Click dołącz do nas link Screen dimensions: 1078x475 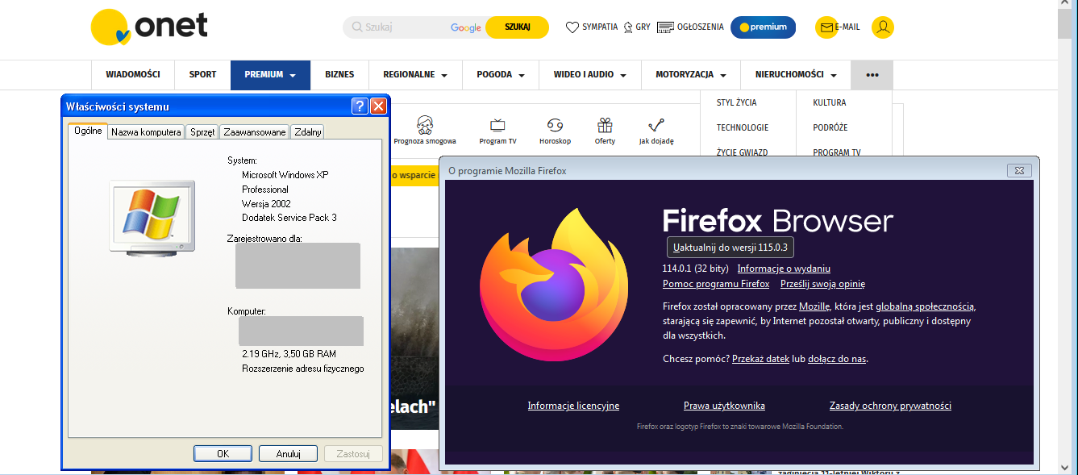click(x=837, y=359)
